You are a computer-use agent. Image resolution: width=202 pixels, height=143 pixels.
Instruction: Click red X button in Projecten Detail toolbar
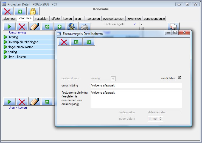7,11
